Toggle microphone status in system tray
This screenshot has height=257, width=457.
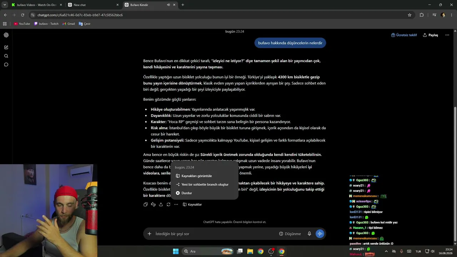tap(402, 251)
